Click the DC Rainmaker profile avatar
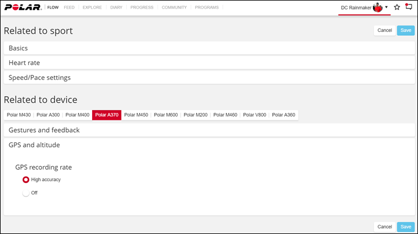The image size is (418, 234). tap(377, 8)
